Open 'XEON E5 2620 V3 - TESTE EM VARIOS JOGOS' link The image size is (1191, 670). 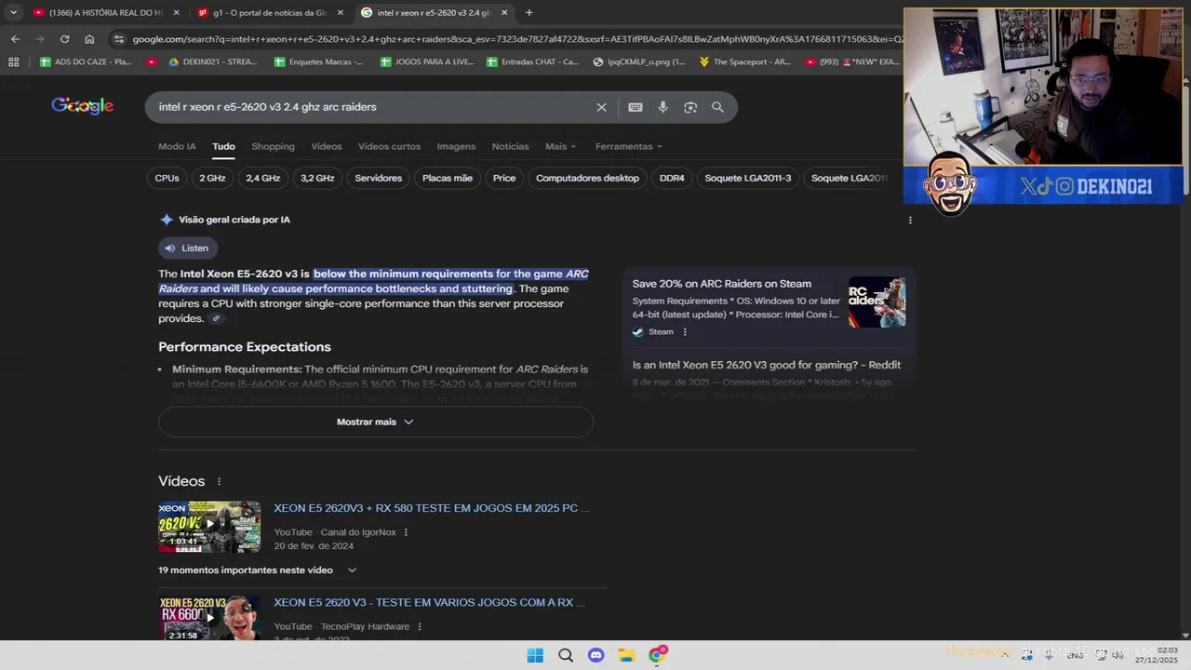click(x=429, y=602)
